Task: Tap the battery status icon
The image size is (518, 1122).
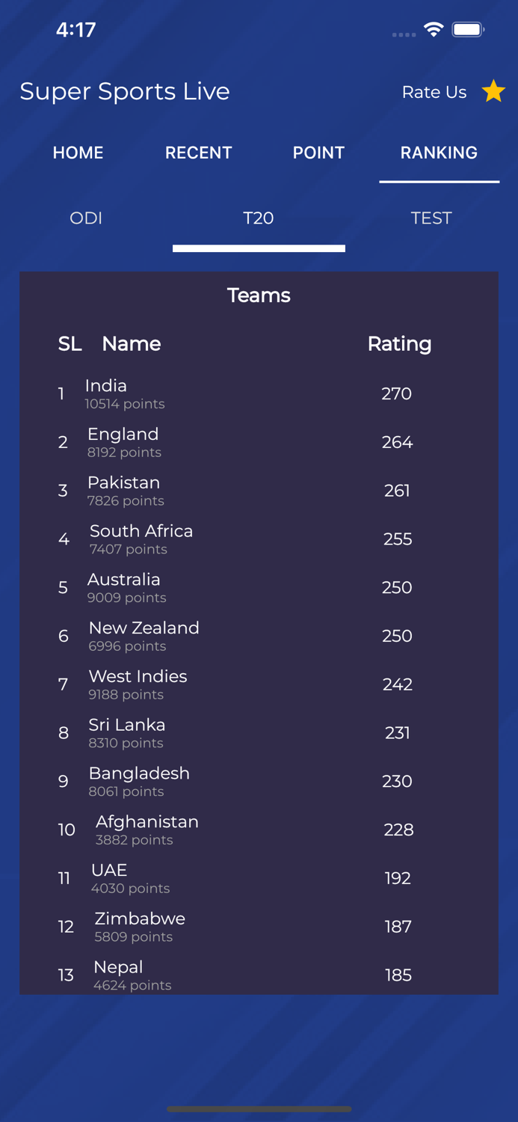Action: pos(469,30)
